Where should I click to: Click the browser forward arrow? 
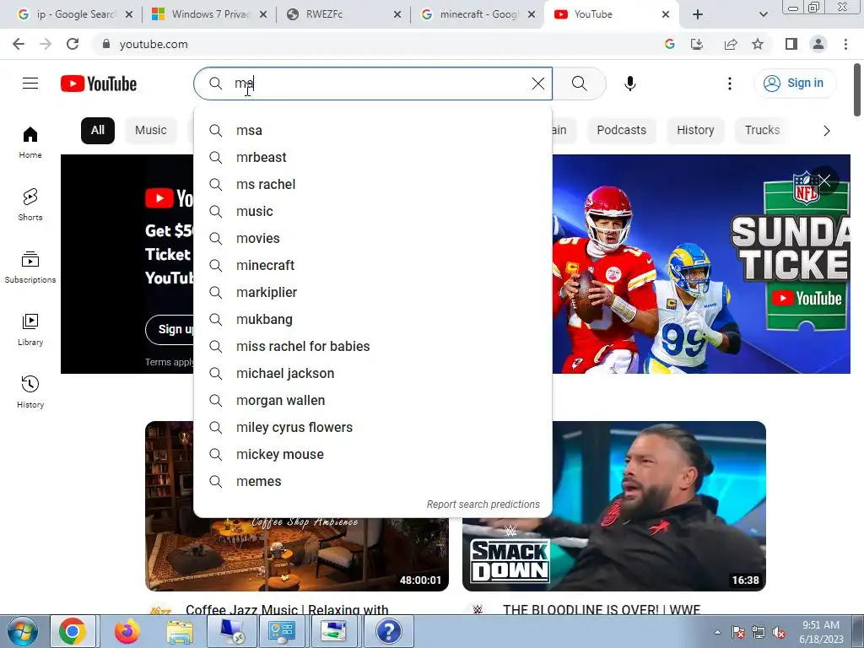point(46,44)
